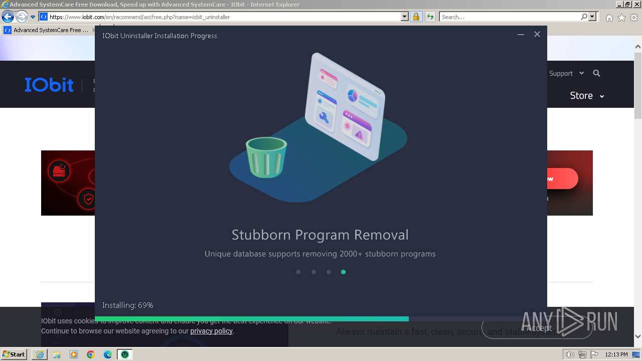
Task: Click the Installing: 69% status text
Action: click(x=128, y=305)
